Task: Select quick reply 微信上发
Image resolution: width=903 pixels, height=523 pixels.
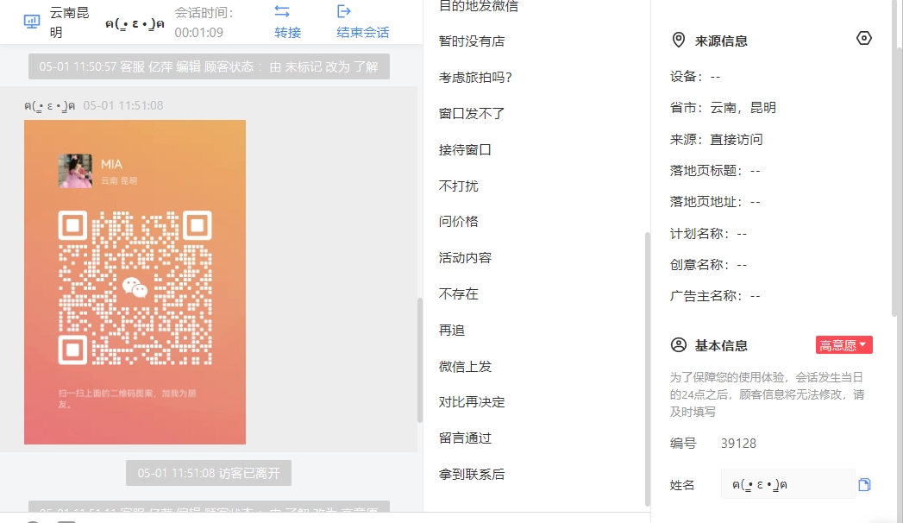Action: pyautogui.click(x=465, y=366)
